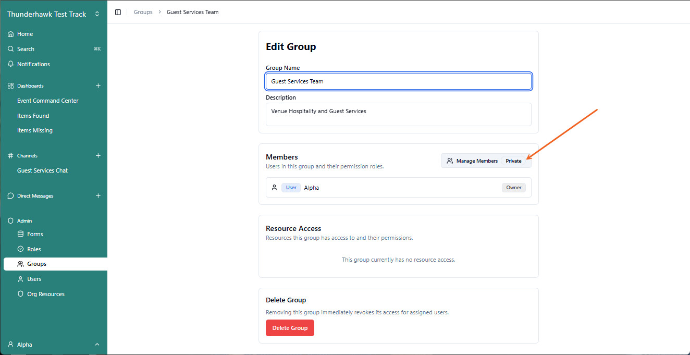
Task: Click the Channels hash icon
Action: click(10, 155)
